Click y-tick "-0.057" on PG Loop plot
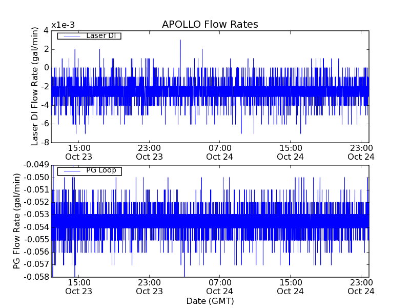Screen dimensions: 410x308 click(36, 264)
